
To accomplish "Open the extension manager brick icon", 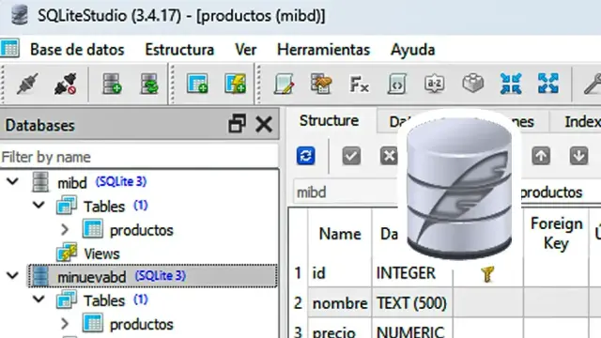I will tap(473, 84).
